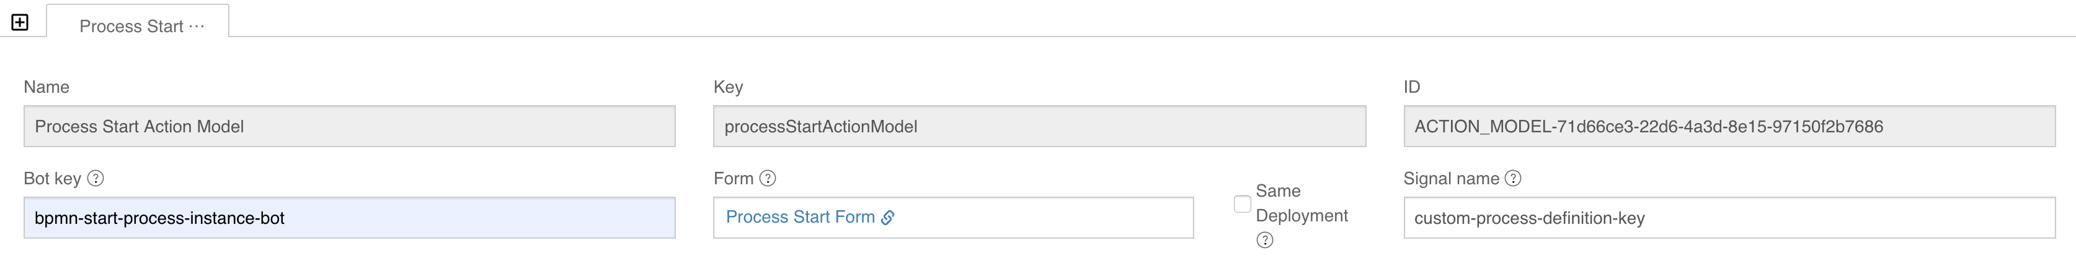Enable the Same Deployment checkbox

(x=1242, y=204)
